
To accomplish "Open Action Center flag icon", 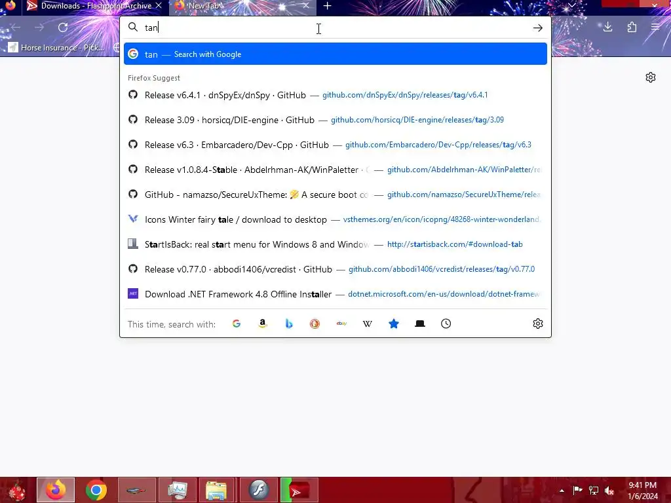I will [x=577, y=490].
